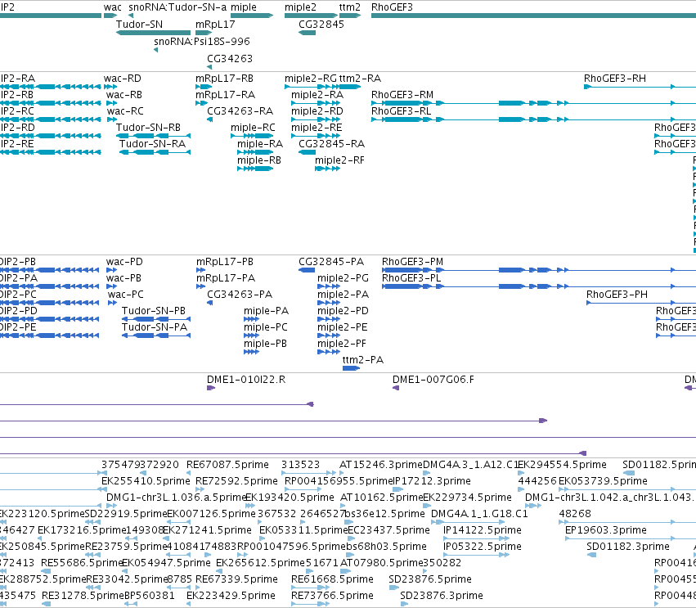Click EST IP05322.5prime
This screenshot has height=608, width=696.
click(483, 547)
